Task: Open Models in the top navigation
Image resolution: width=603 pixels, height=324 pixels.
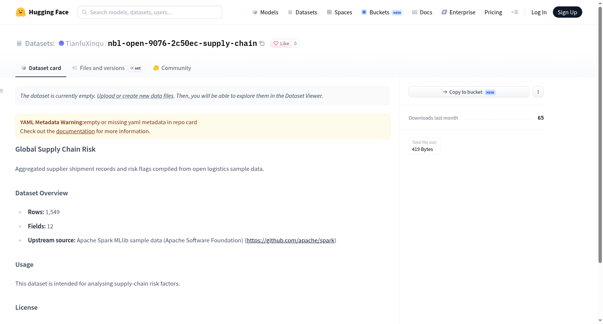Action: [x=265, y=12]
